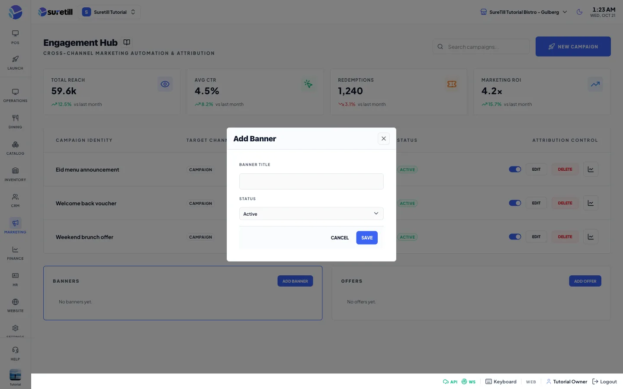This screenshot has width=623, height=389.
Task: Edit the Eid menu announcement campaign
Action: click(536, 169)
